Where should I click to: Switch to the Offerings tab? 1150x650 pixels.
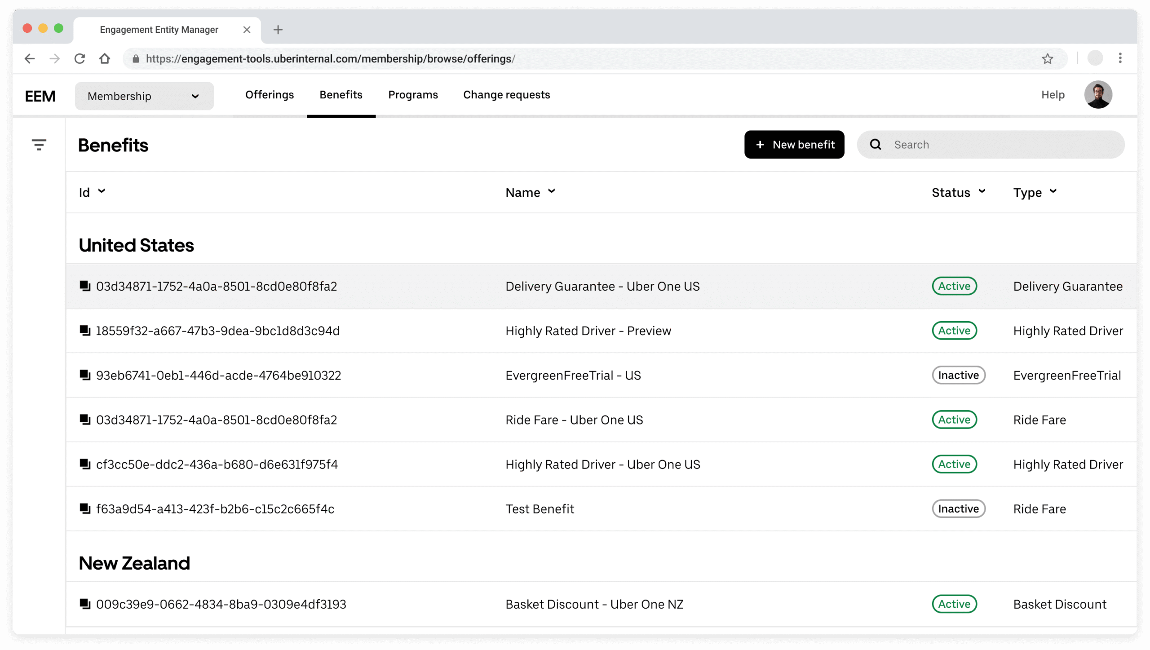(x=270, y=95)
